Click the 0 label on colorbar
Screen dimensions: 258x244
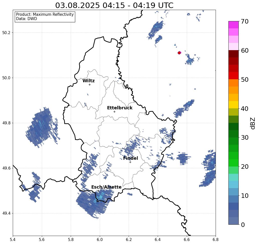point(243,225)
